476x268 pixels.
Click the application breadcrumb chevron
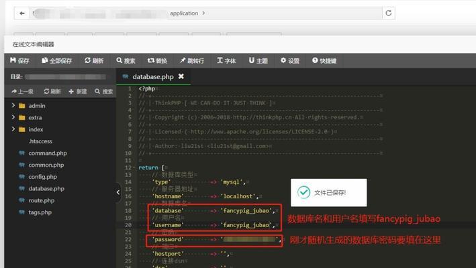pos(203,13)
